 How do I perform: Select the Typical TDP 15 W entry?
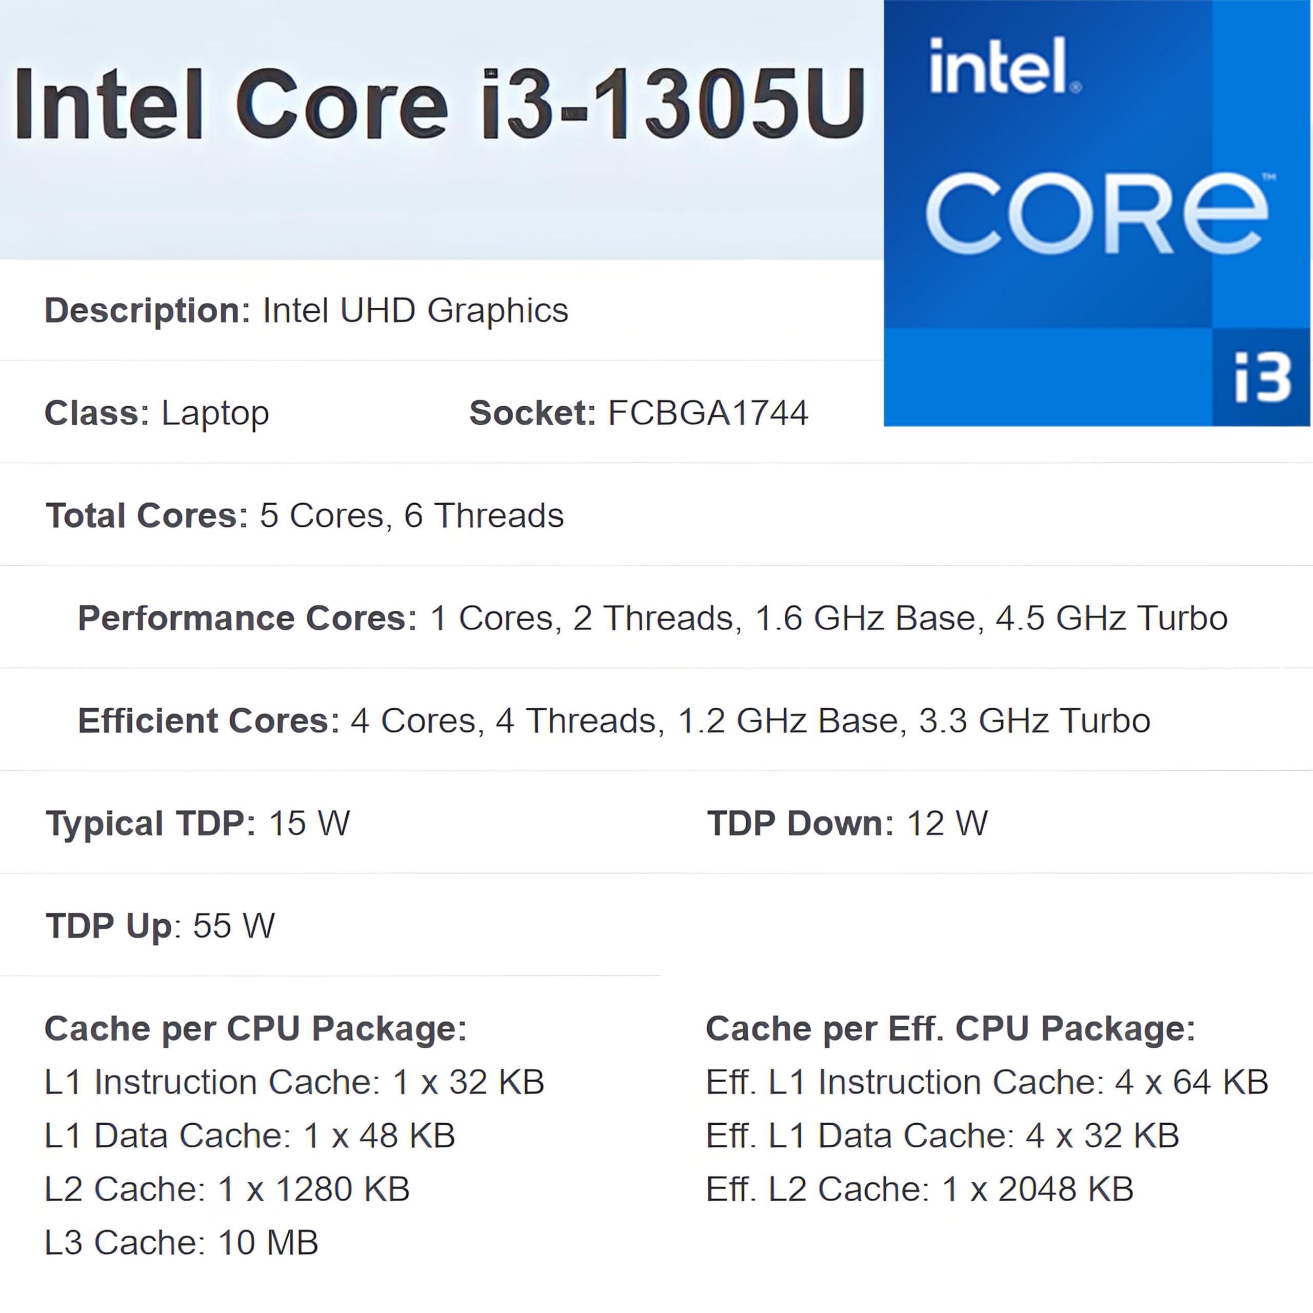point(197,823)
